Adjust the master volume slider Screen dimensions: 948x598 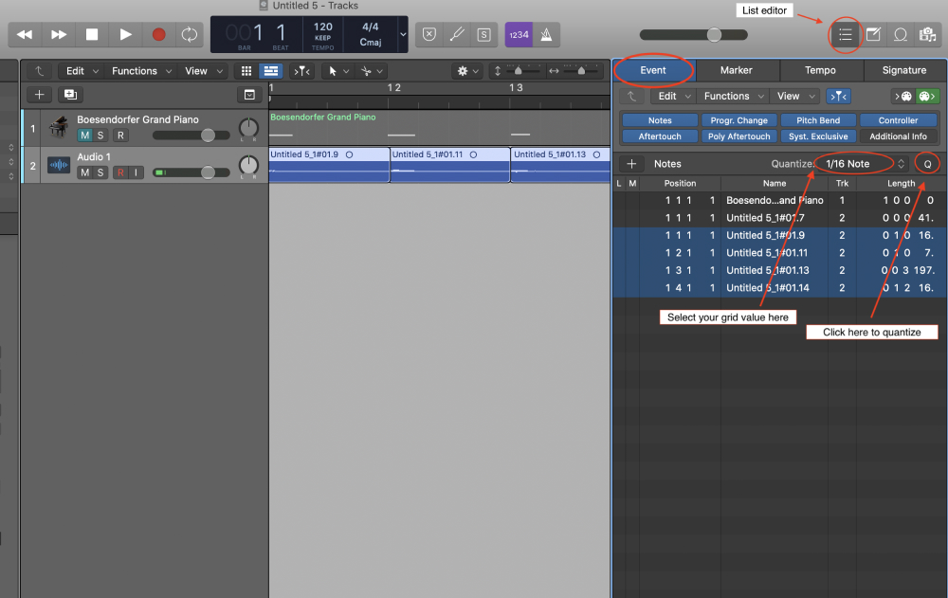point(694,34)
